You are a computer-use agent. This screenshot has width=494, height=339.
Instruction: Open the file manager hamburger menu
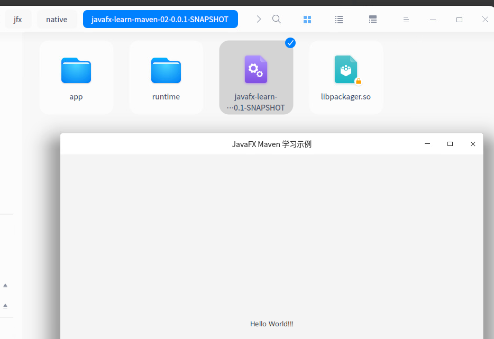click(x=406, y=20)
